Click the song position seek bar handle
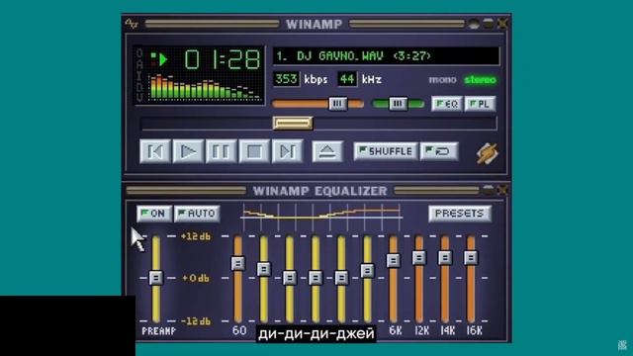The height and width of the screenshot is (356, 633). coord(293,123)
